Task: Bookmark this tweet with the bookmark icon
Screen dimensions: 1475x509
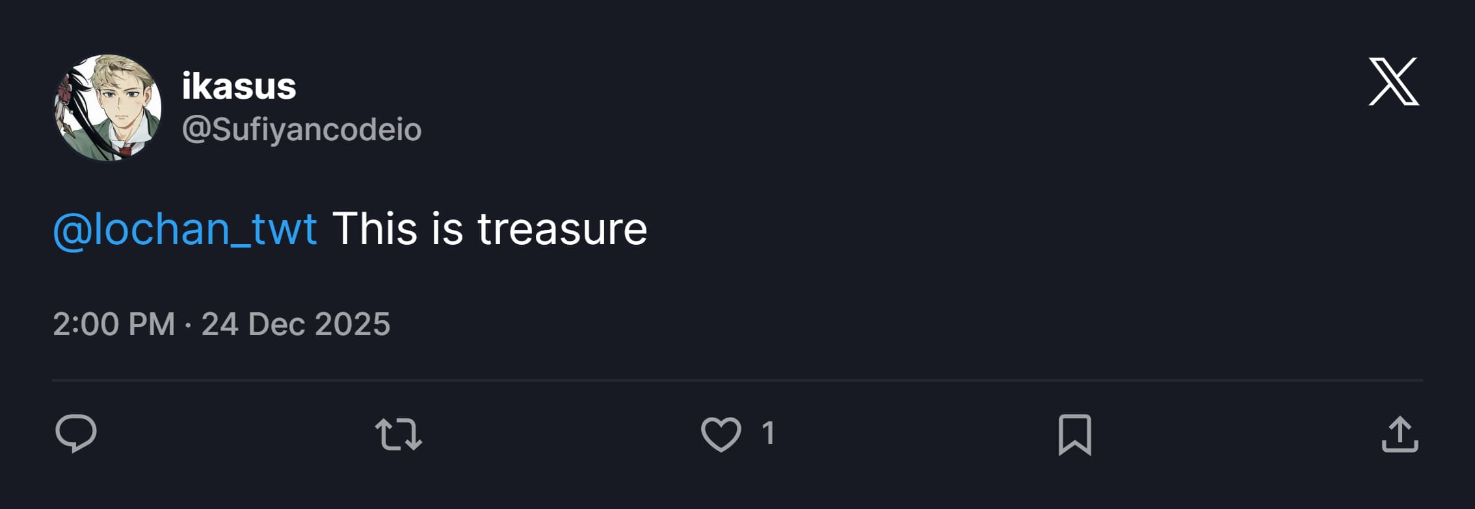Action: pos(1075,435)
